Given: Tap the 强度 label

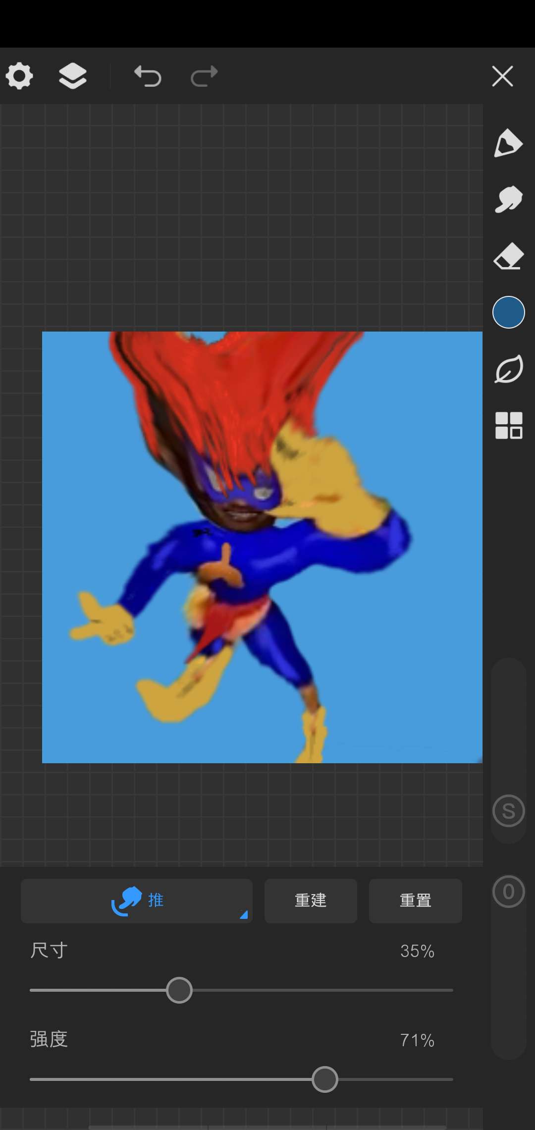Looking at the screenshot, I should click(49, 1039).
